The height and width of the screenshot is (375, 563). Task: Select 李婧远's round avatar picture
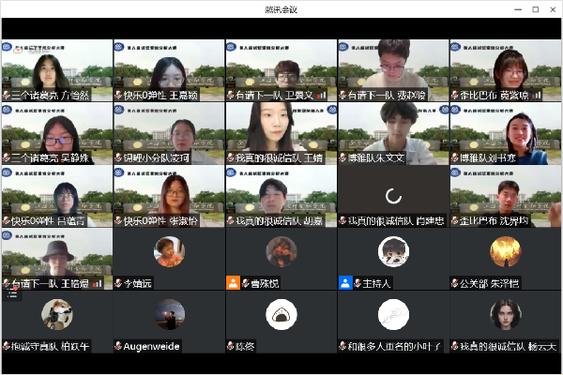click(x=169, y=250)
